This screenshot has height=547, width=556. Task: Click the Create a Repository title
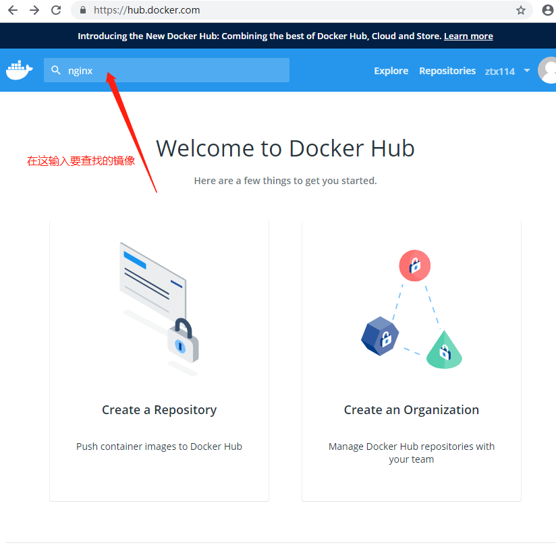[159, 410]
